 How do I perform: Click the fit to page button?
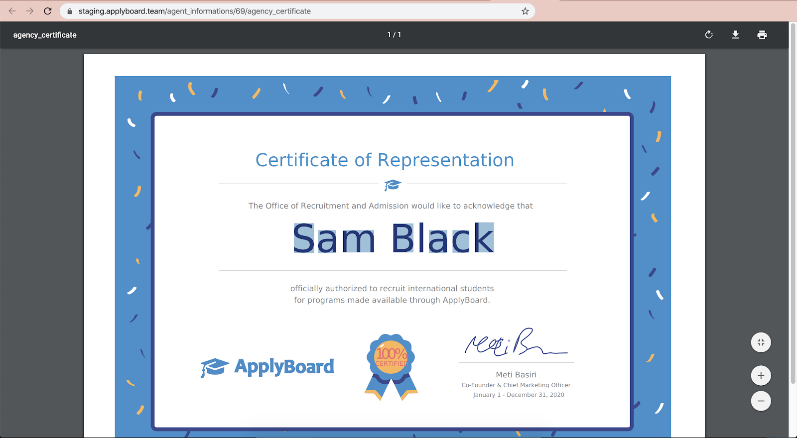tap(761, 342)
